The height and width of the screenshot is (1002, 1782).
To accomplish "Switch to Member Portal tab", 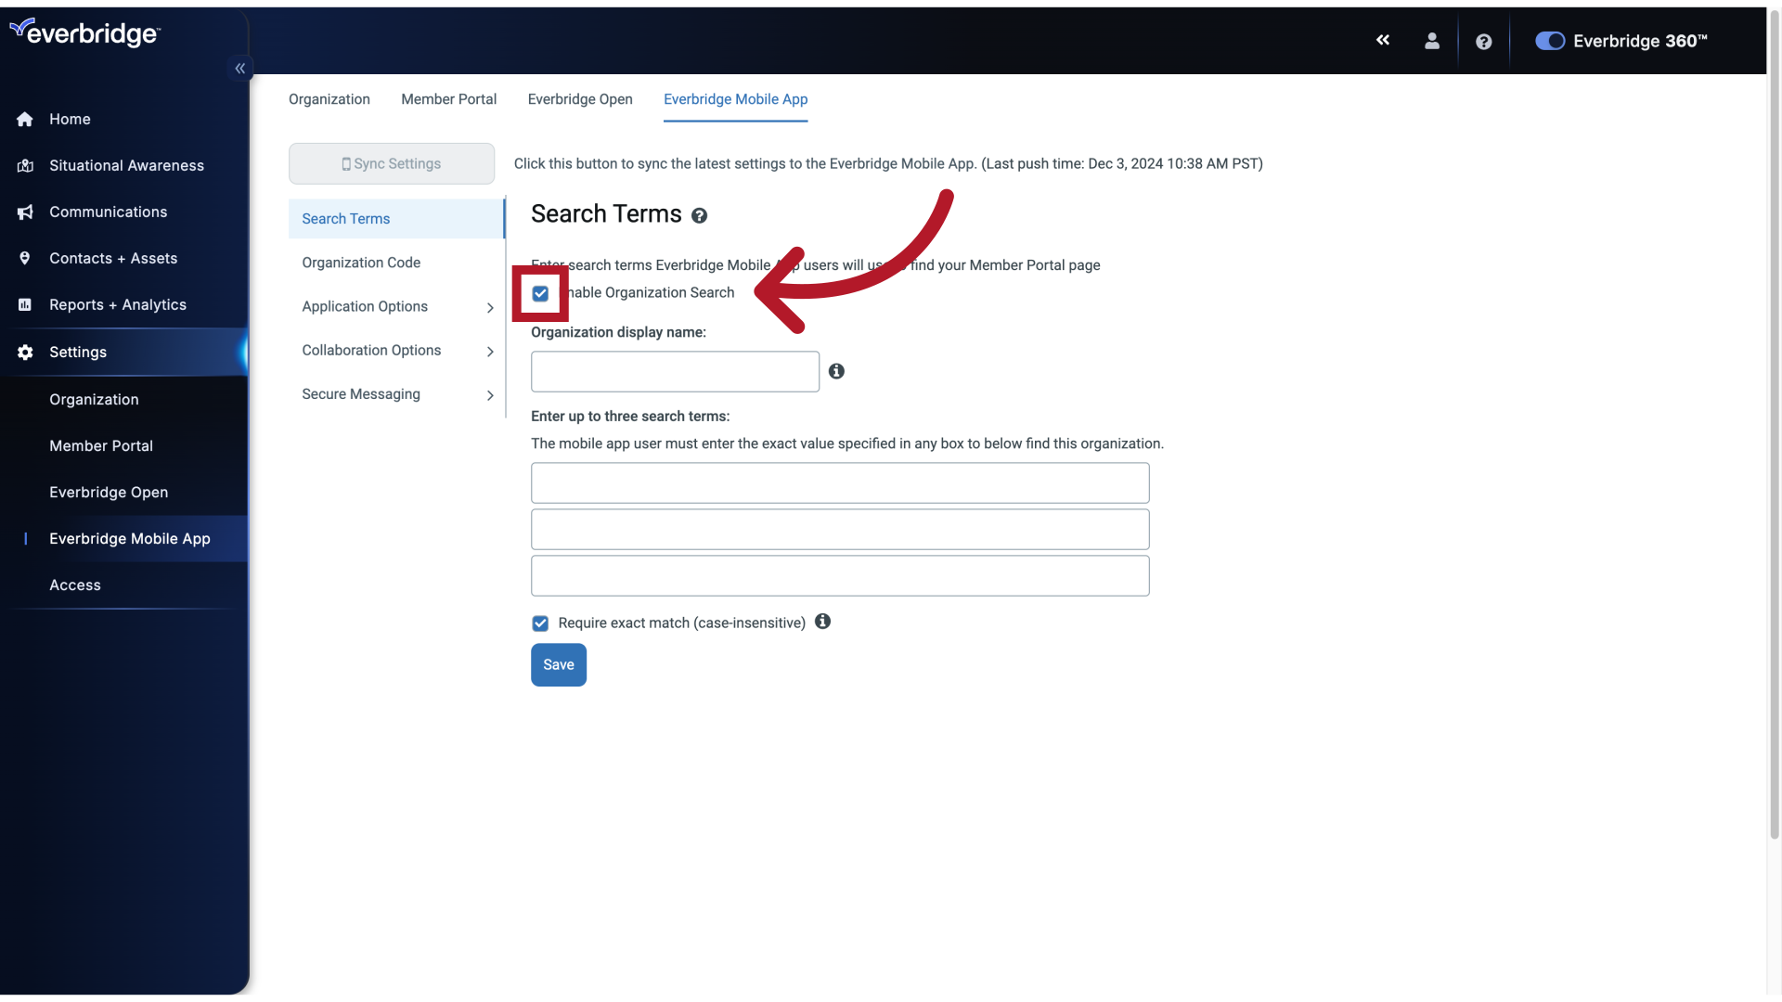I will click(448, 99).
